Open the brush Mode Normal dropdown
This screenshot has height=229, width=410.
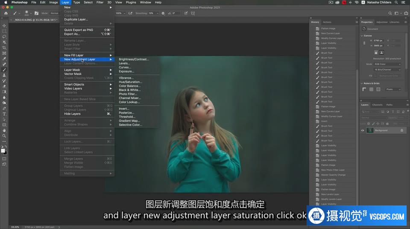coord(54,13)
